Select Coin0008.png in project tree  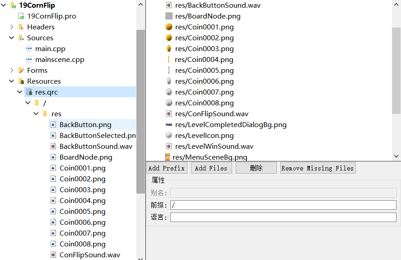82,244
